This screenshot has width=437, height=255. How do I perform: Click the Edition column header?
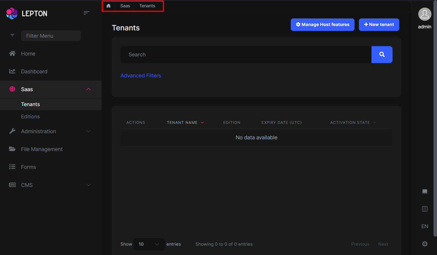pyautogui.click(x=232, y=123)
